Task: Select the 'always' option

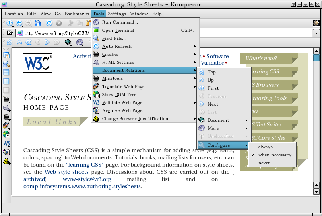Action: point(266,147)
